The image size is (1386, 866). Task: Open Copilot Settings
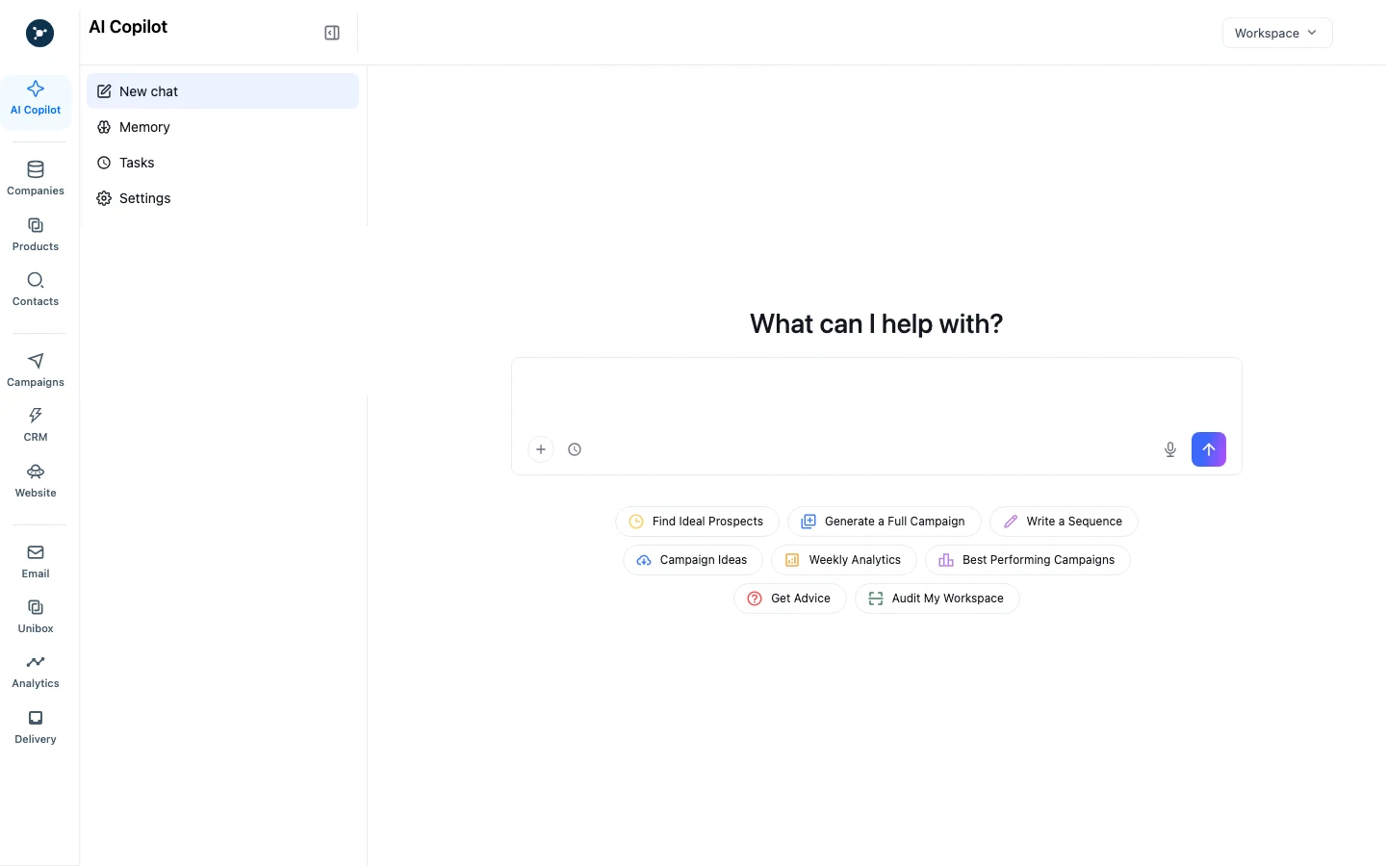[x=222, y=198]
